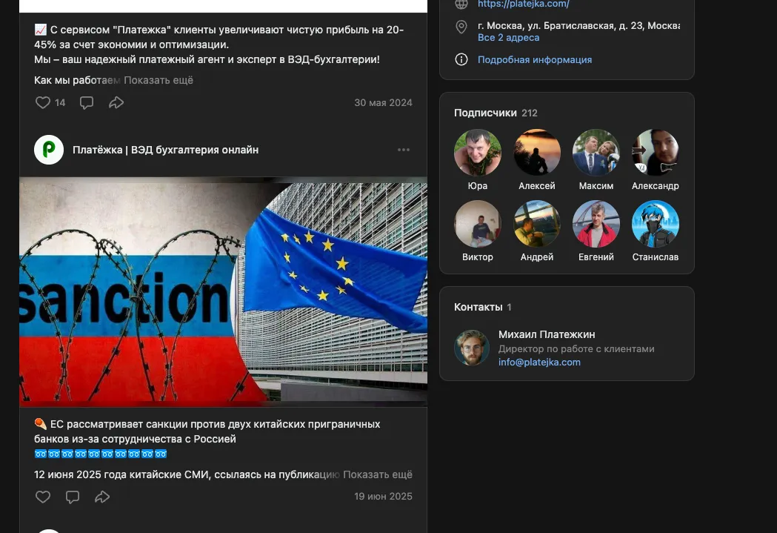
Task: Click the like count 14
Action: pos(60,102)
